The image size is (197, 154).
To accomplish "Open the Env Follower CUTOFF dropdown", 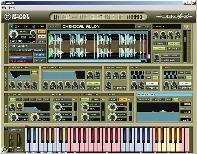I will 119,88.
